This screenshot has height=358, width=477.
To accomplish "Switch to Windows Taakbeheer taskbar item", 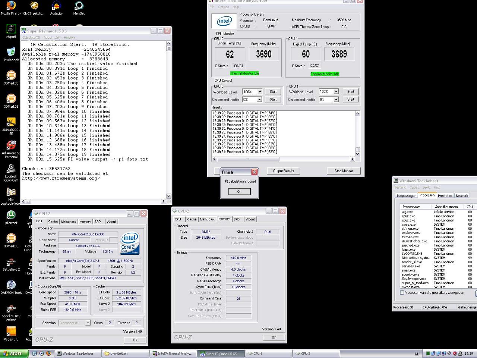I will 78,354.
